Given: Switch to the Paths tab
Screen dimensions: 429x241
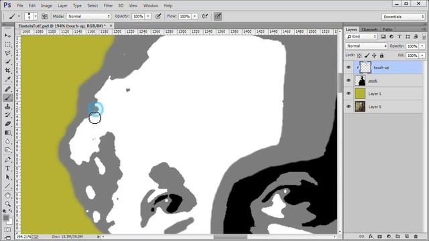Looking at the screenshot, I should pyautogui.click(x=387, y=29).
